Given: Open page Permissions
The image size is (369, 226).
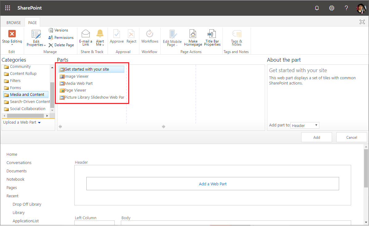Looking at the screenshot, I should pos(61,37).
